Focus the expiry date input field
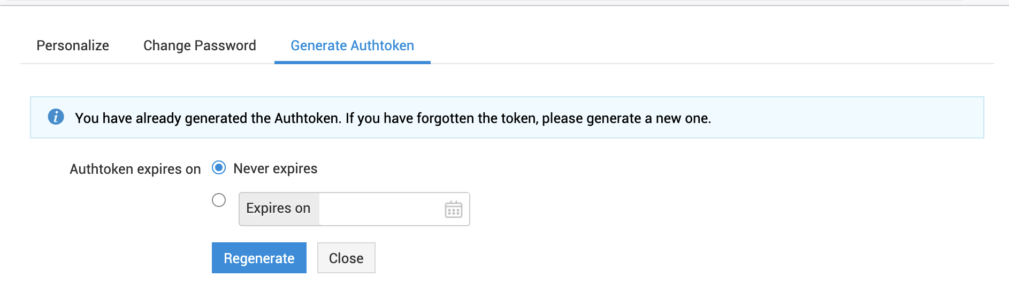Image resolution: width=1009 pixels, height=307 pixels. tap(380, 209)
